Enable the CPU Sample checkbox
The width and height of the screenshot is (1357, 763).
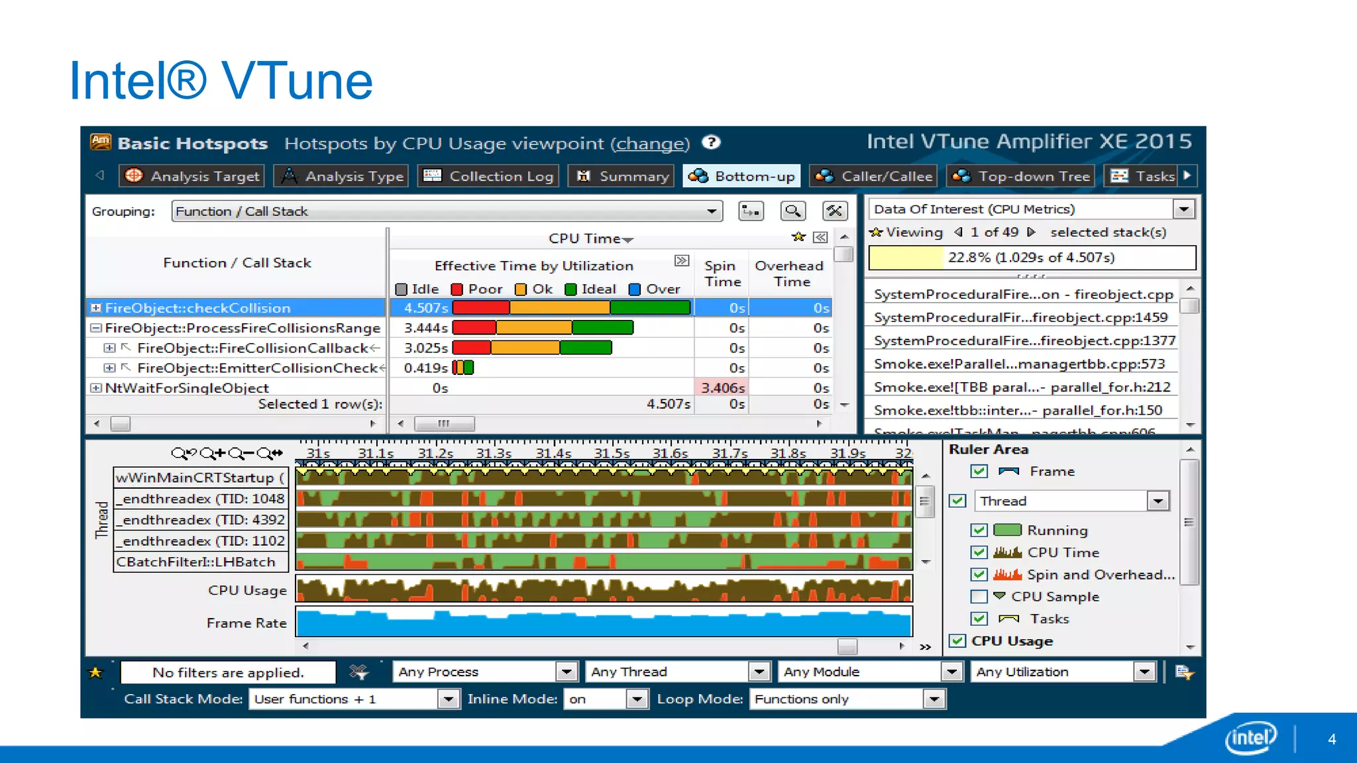tap(979, 596)
